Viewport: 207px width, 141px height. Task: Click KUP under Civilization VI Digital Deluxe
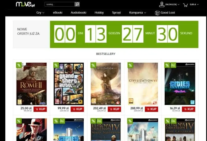[151, 109]
